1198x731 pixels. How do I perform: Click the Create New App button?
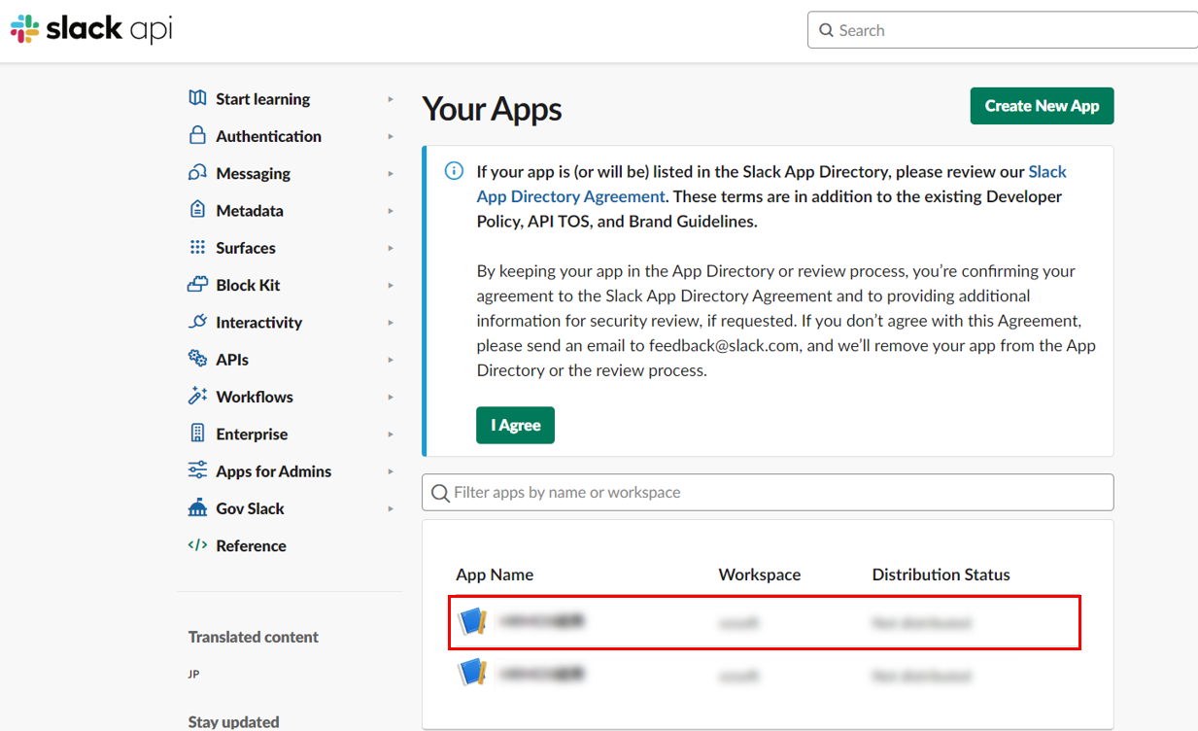click(1042, 106)
